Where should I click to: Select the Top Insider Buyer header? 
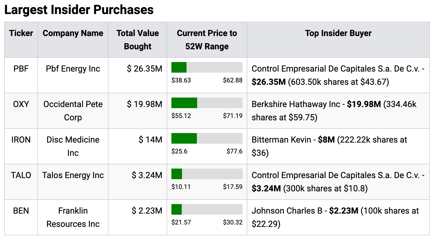(338, 33)
